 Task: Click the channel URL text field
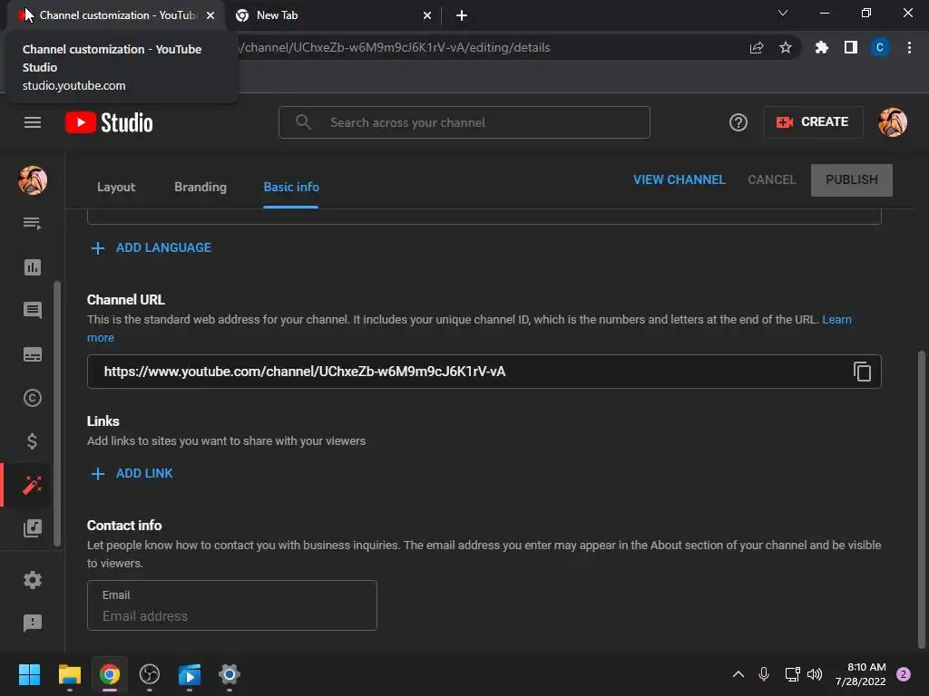[484, 372]
